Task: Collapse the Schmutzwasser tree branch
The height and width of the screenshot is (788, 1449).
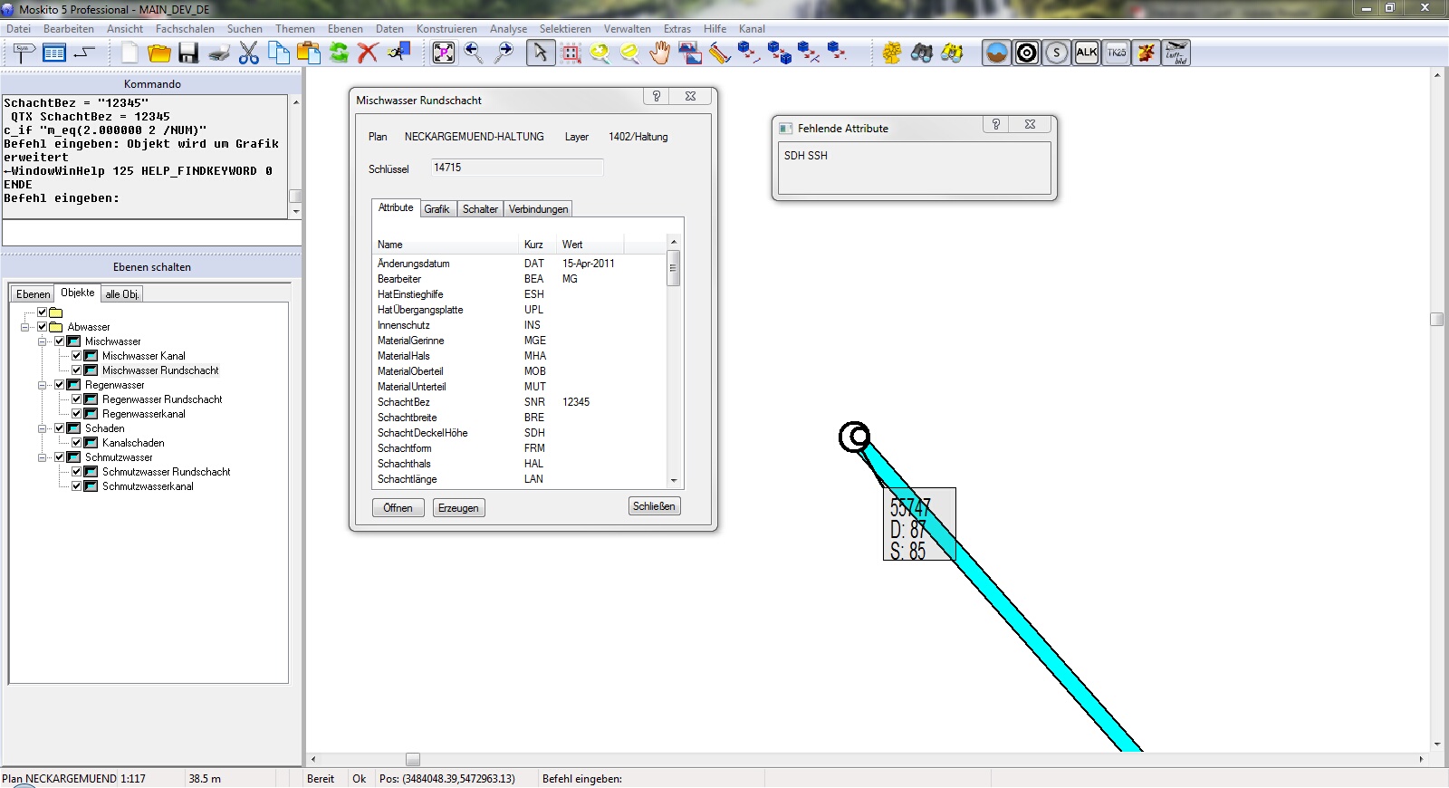Action: (43, 457)
